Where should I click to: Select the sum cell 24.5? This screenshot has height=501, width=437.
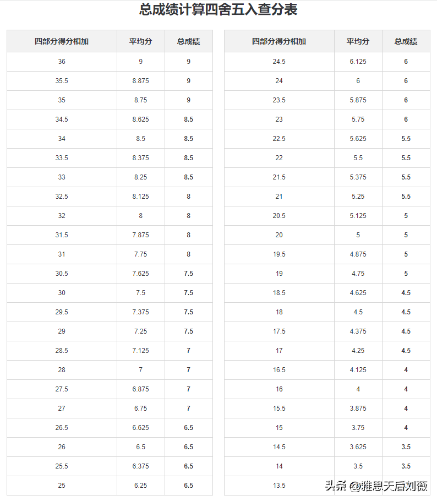click(279, 62)
